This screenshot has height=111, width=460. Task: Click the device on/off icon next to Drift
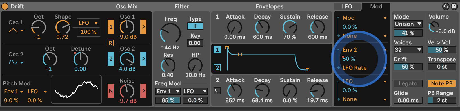coord(5,6)
